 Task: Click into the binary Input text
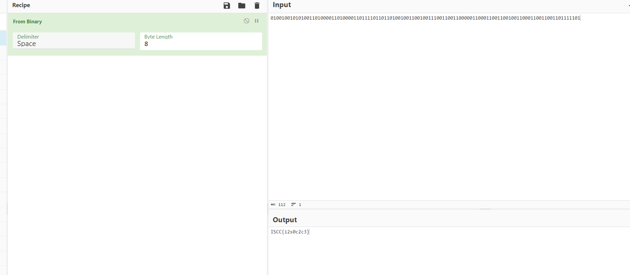click(x=425, y=18)
